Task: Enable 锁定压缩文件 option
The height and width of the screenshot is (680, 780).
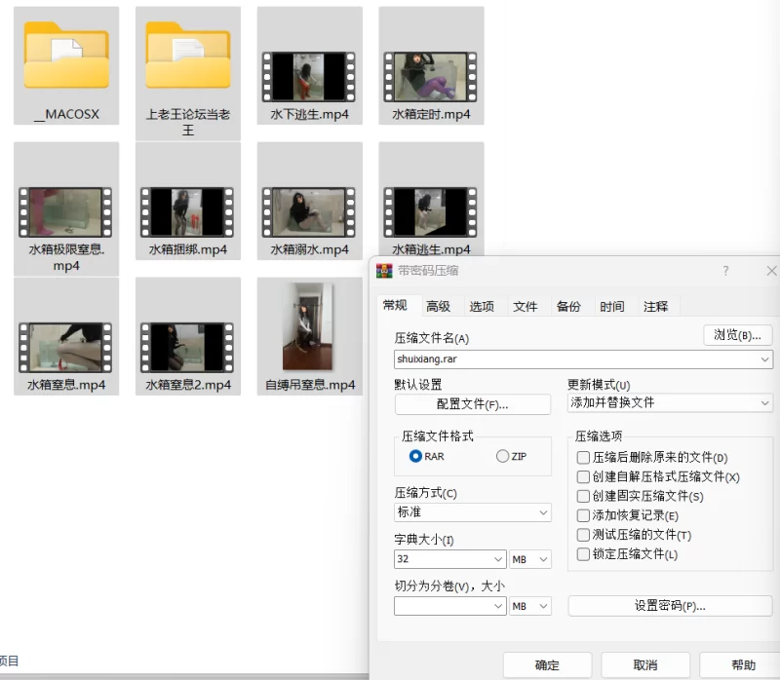Action: (x=583, y=553)
